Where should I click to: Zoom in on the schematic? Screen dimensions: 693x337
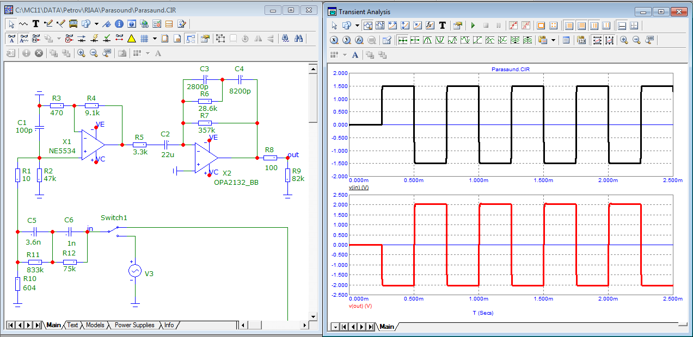[x=81, y=53]
